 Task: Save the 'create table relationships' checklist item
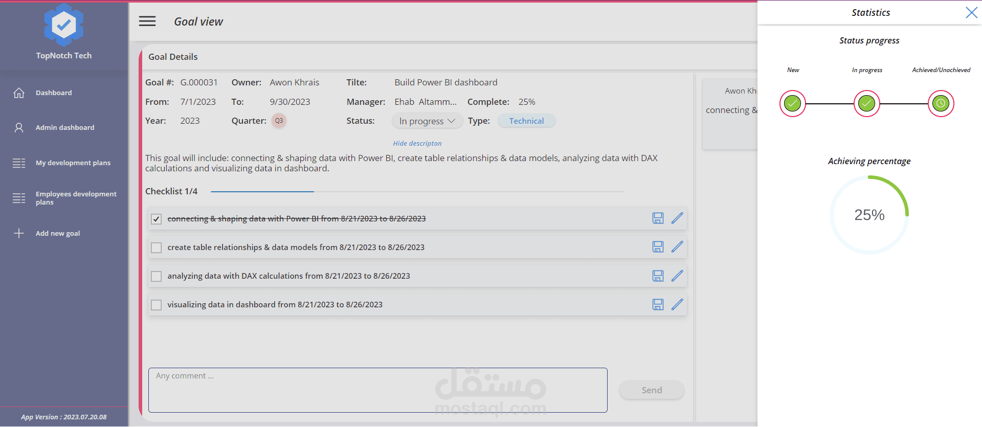point(658,247)
